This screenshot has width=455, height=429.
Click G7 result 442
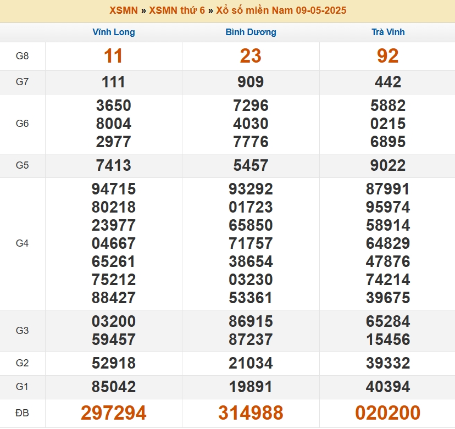tap(388, 82)
